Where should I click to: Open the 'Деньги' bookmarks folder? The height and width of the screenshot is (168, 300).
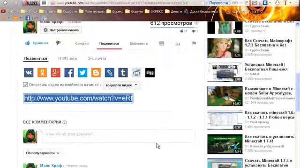coord(174,11)
